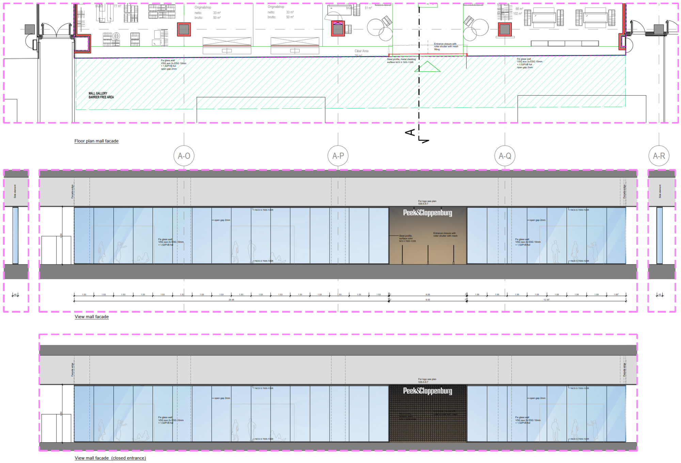Select the A-Q grid axis bubble
The width and height of the screenshot is (681, 463).
pos(505,156)
